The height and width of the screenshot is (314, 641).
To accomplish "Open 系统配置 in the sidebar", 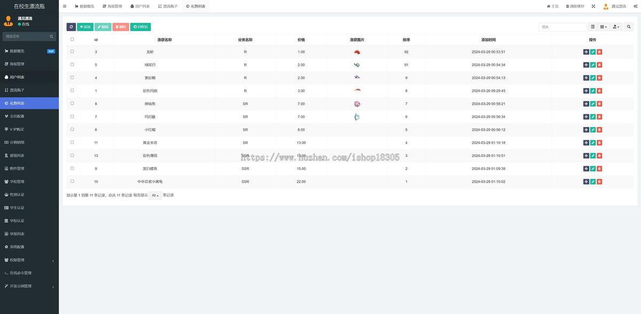I will point(29,247).
